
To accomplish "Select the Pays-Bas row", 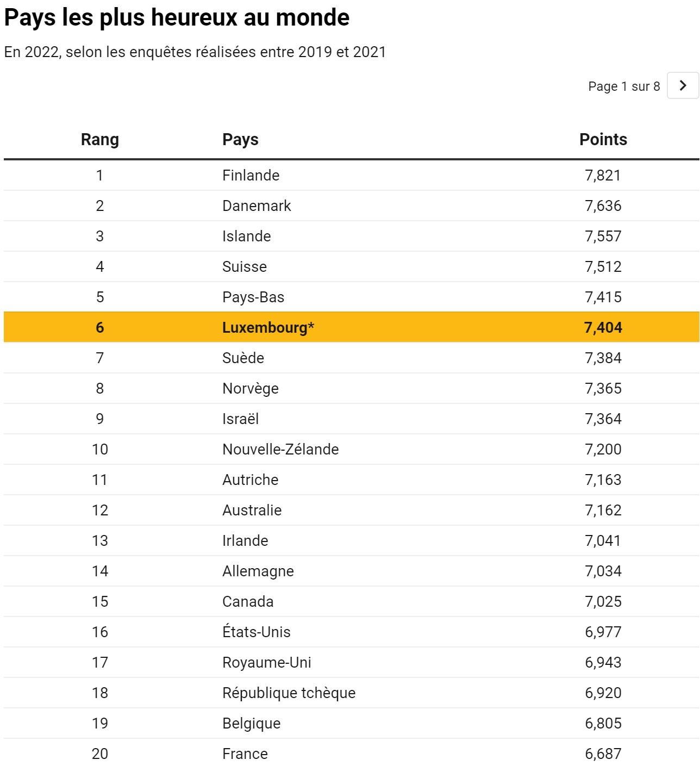I will tap(351, 297).
